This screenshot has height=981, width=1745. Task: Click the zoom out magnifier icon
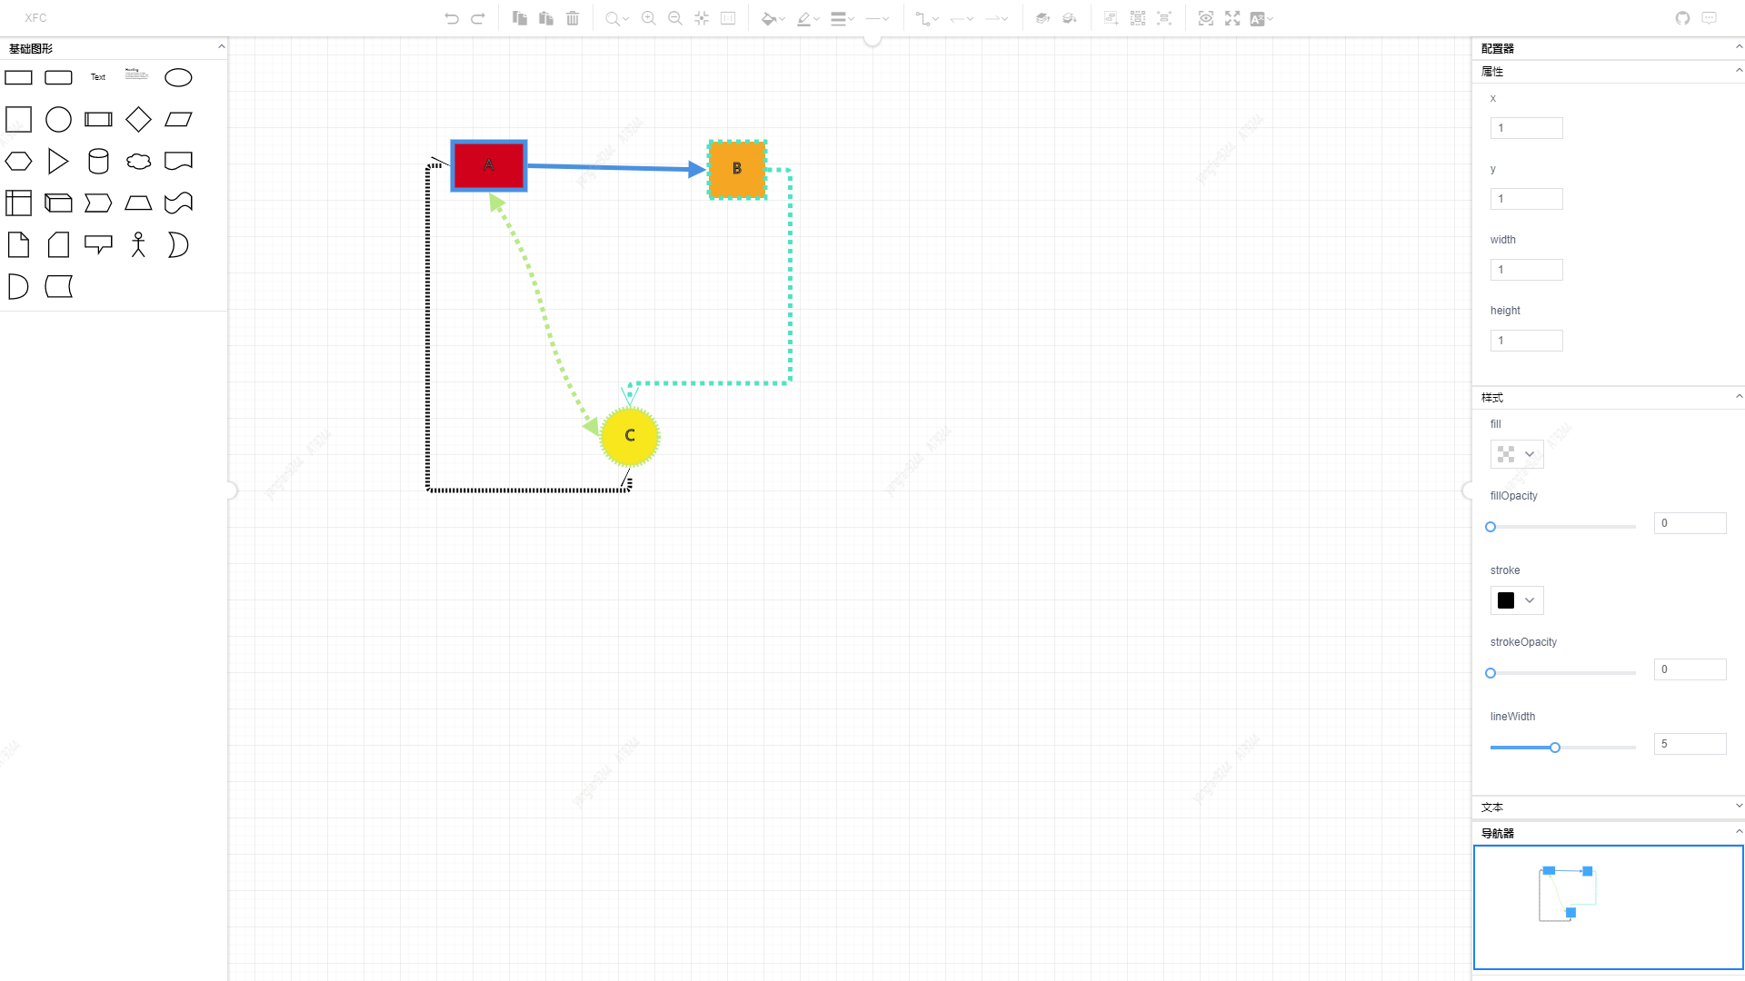[x=674, y=18]
